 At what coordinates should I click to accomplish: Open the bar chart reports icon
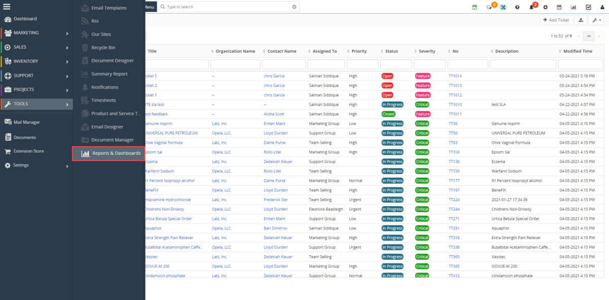[573, 7]
